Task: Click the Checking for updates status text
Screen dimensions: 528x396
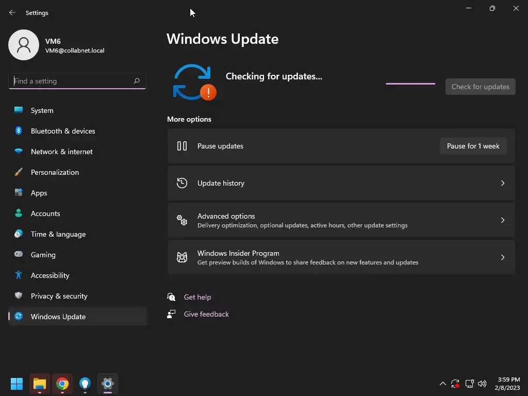Action: click(x=274, y=76)
